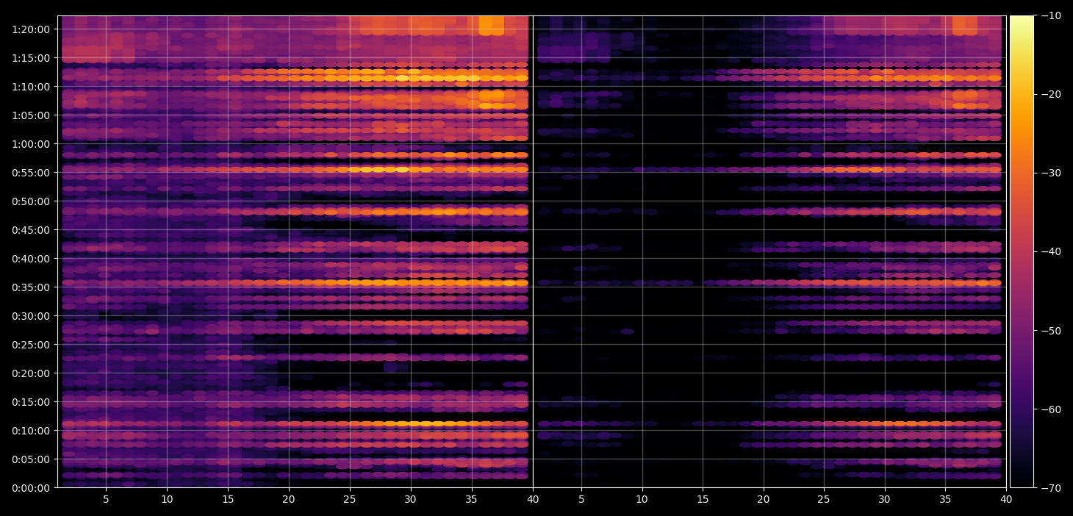Image resolution: width=1073 pixels, height=516 pixels.
Task: Click x-axis label 25 of right heatmap
Action: coord(824,500)
